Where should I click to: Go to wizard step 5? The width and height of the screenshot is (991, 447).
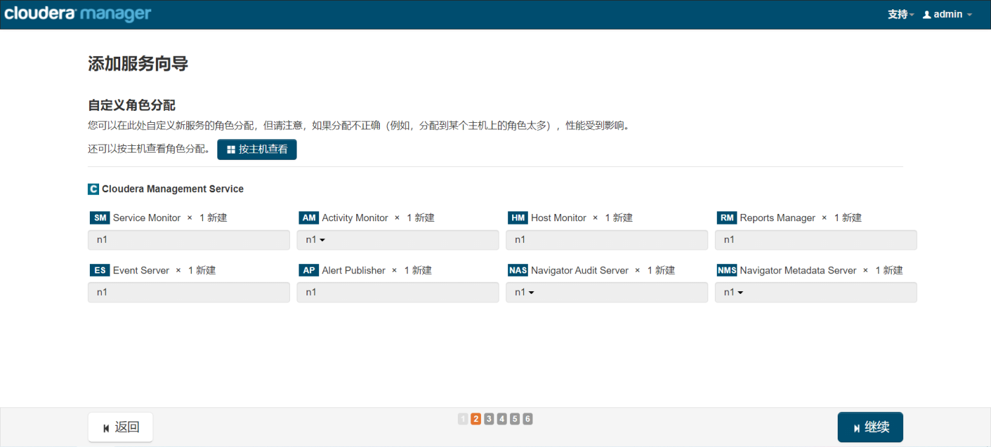(515, 419)
